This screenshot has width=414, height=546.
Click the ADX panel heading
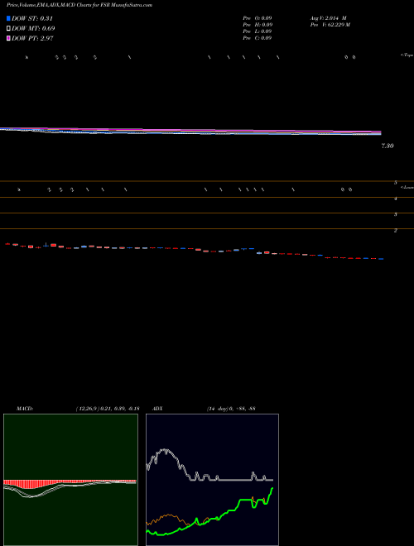(x=157, y=409)
